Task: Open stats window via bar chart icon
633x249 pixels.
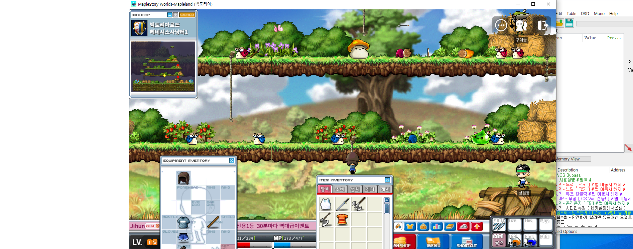Action: (436, 226)
